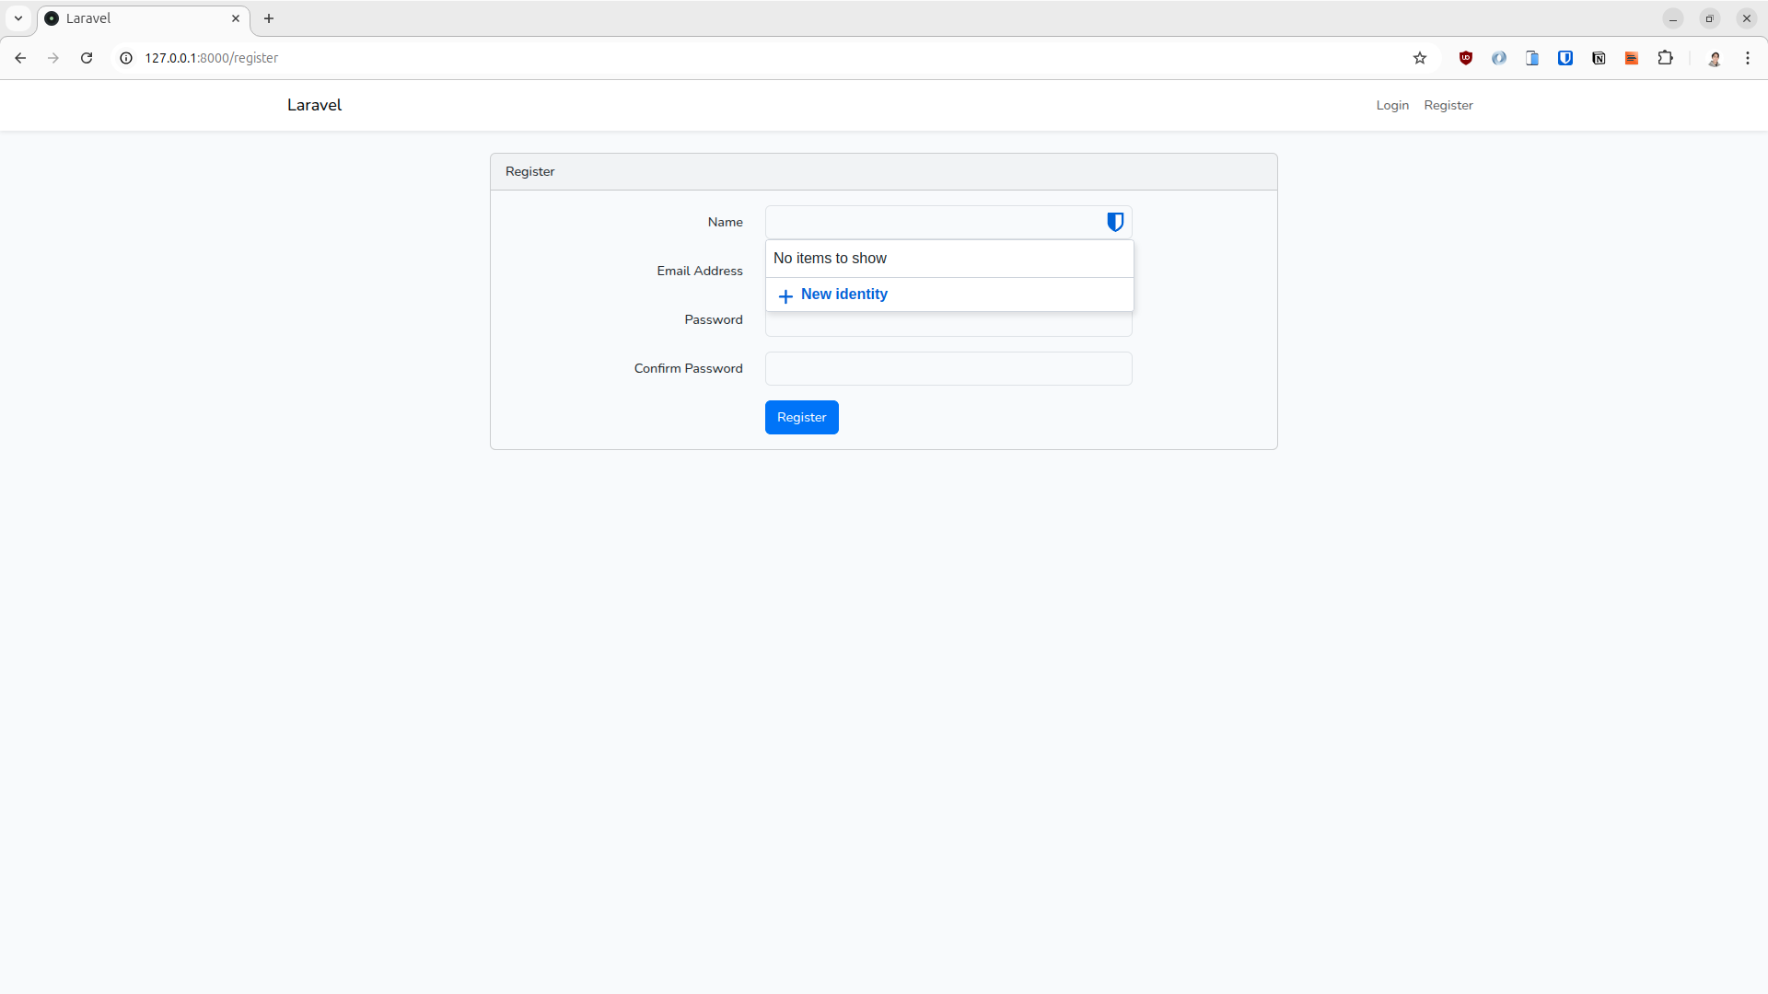
Task: Open the Notion web clipper extension
Action: click(x=1599, y=58)
